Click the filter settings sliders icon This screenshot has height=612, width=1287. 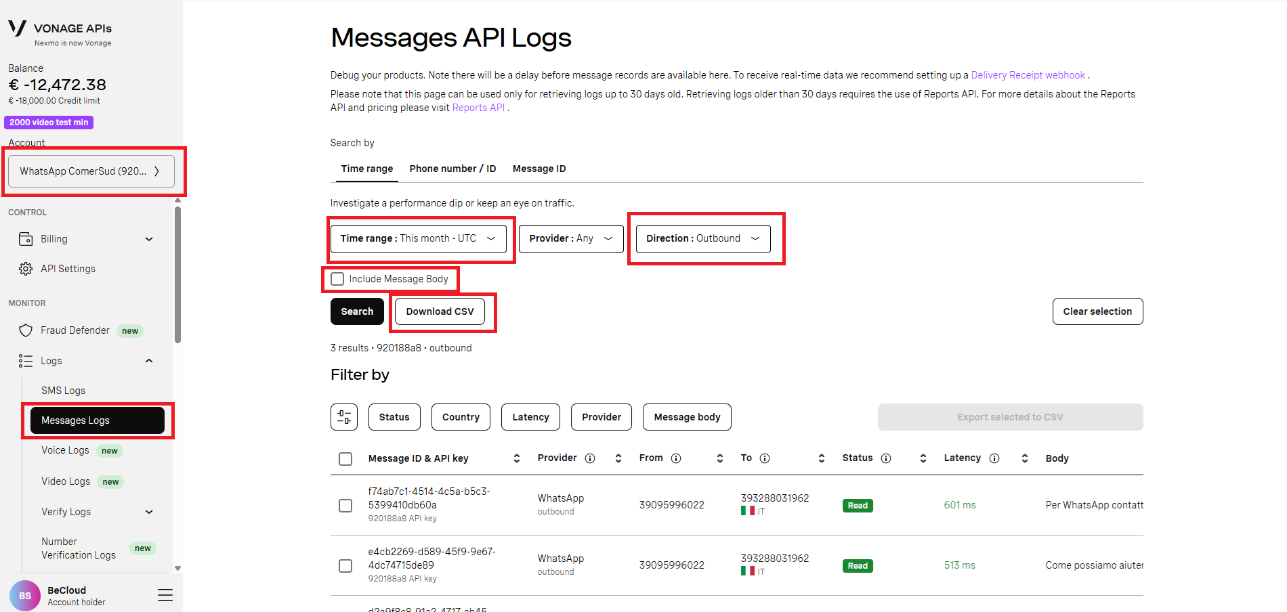344,417
